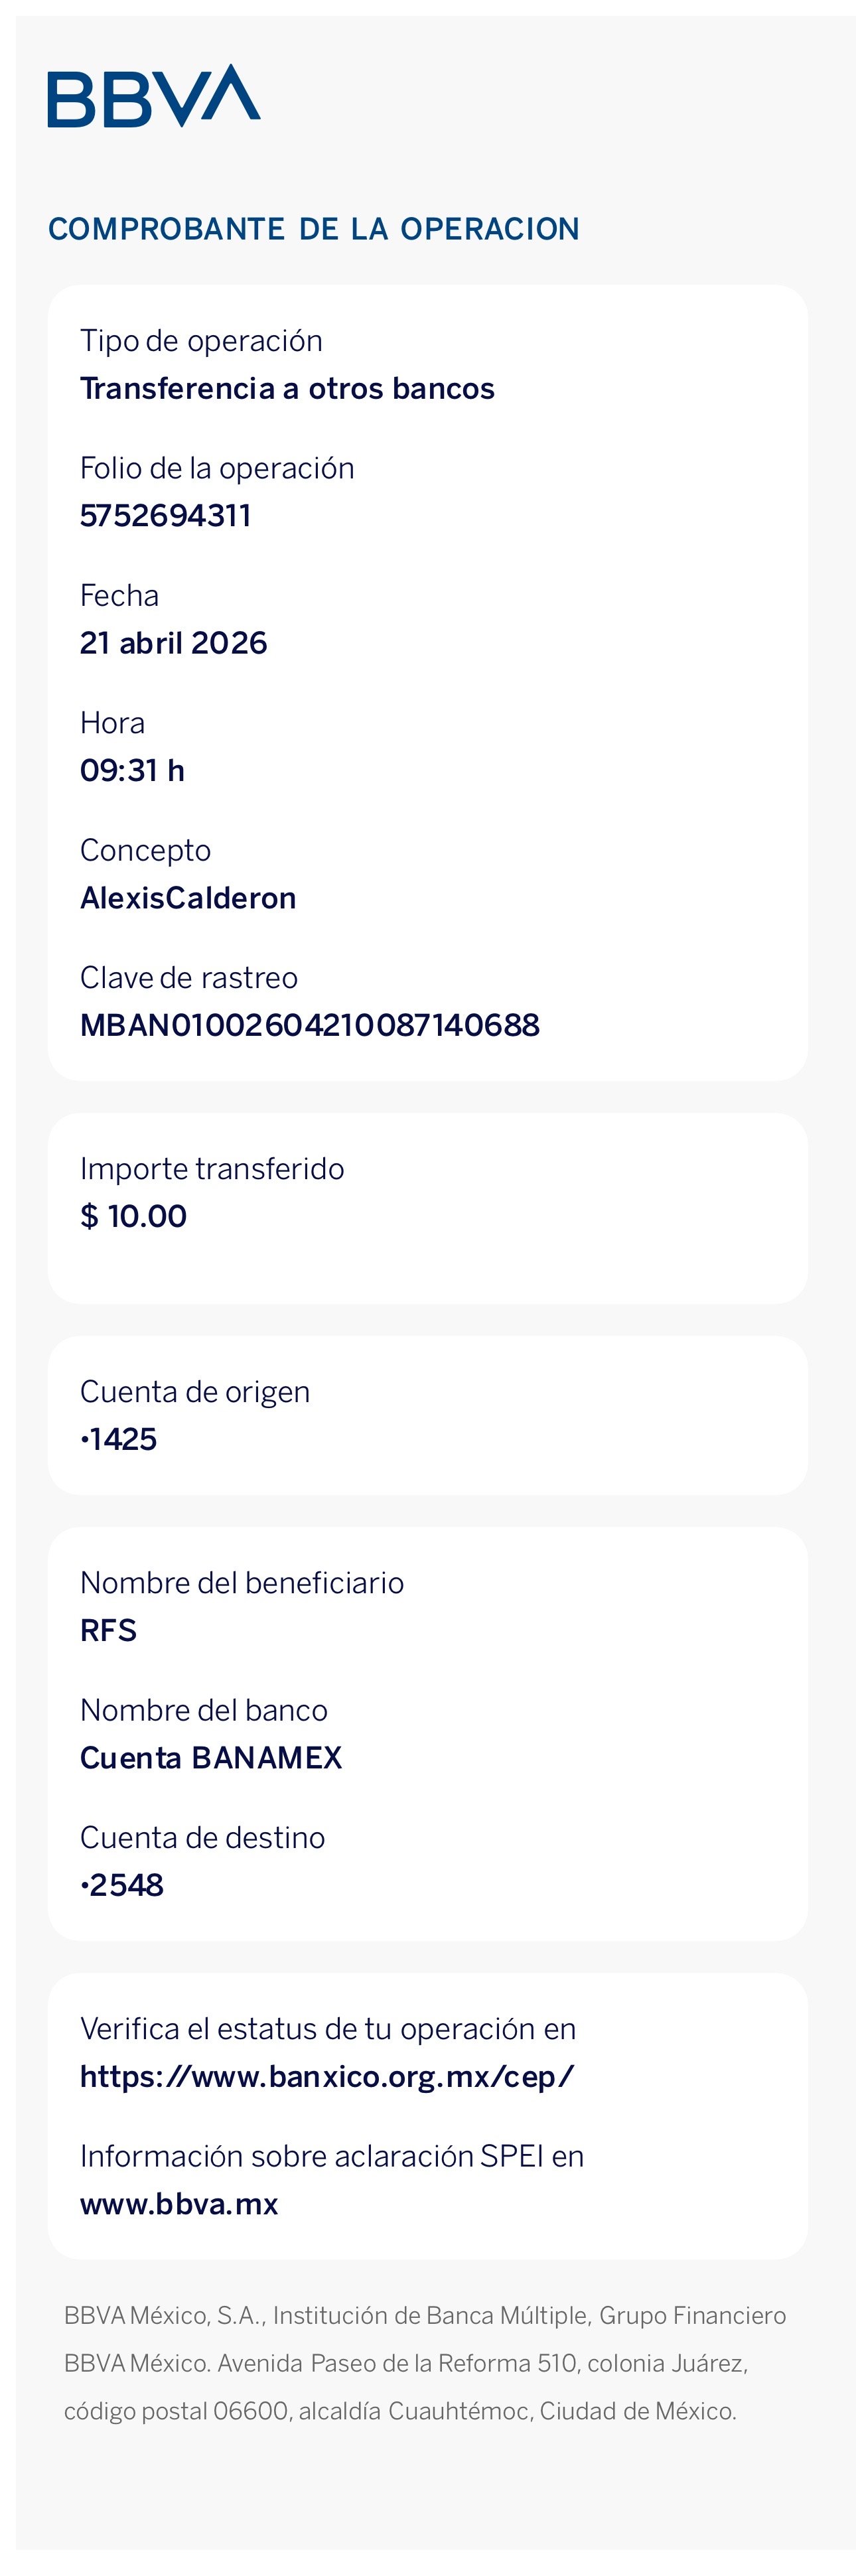
Task: Open the www.bbva.mx link
Action: pyautogui.click(x=179, y=2204)
